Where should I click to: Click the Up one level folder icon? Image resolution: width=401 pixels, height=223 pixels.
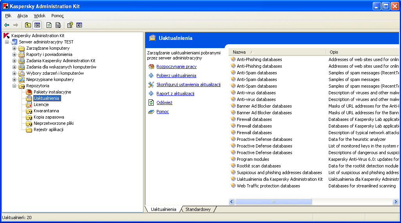click(28, 25)
